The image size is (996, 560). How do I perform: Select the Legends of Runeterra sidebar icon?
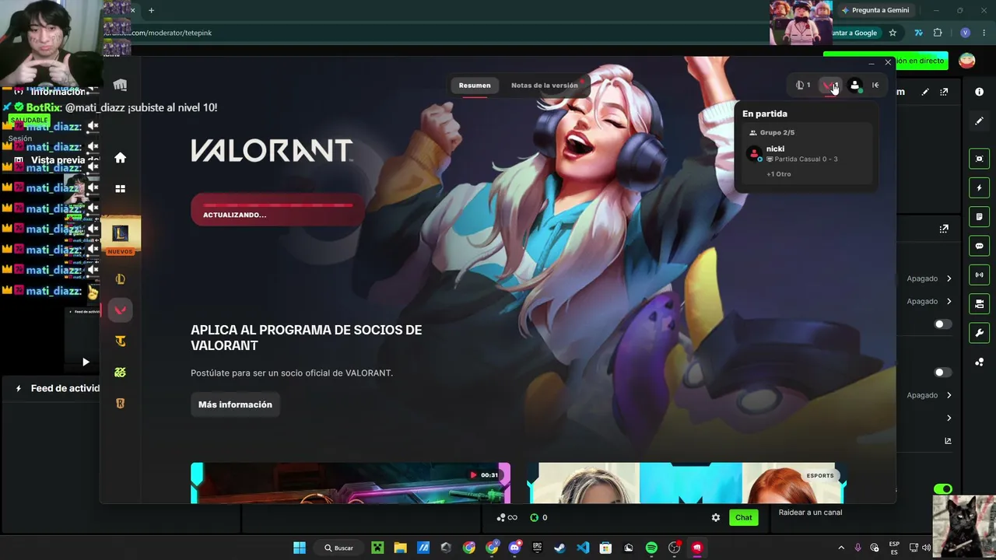point(120,403)
